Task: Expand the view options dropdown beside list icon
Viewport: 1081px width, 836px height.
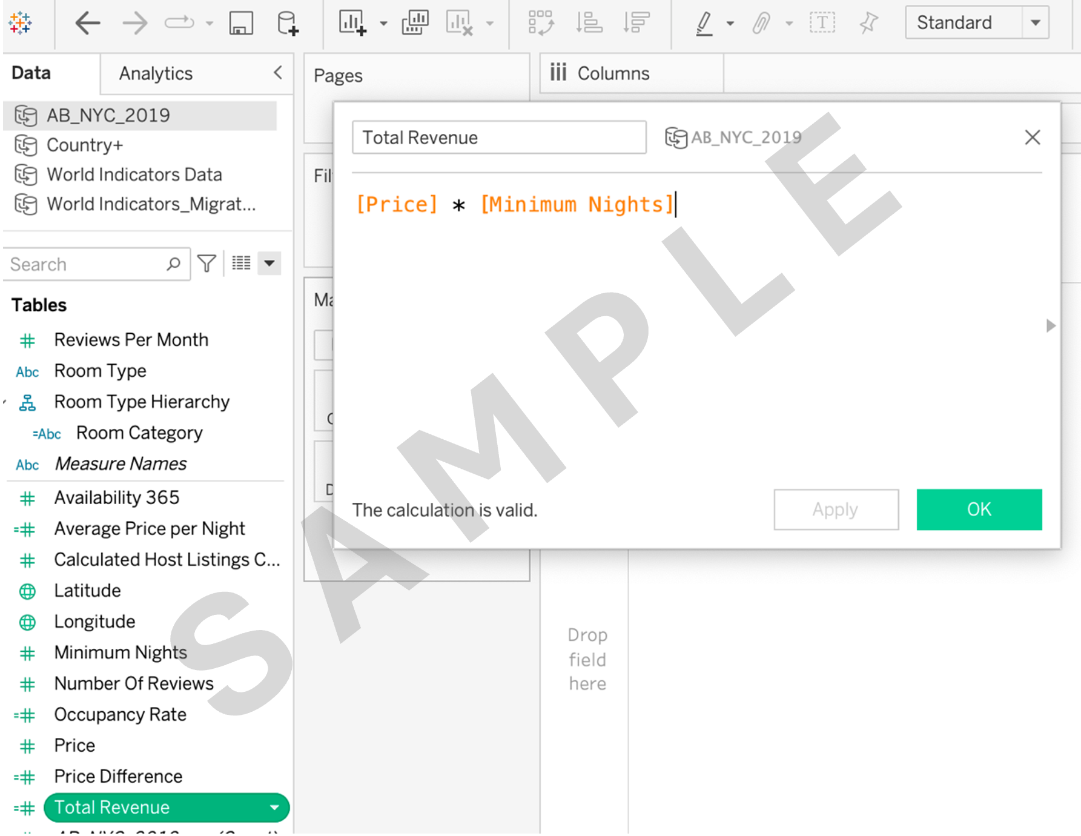Action: pyautogui.click(x=269, y=264)
